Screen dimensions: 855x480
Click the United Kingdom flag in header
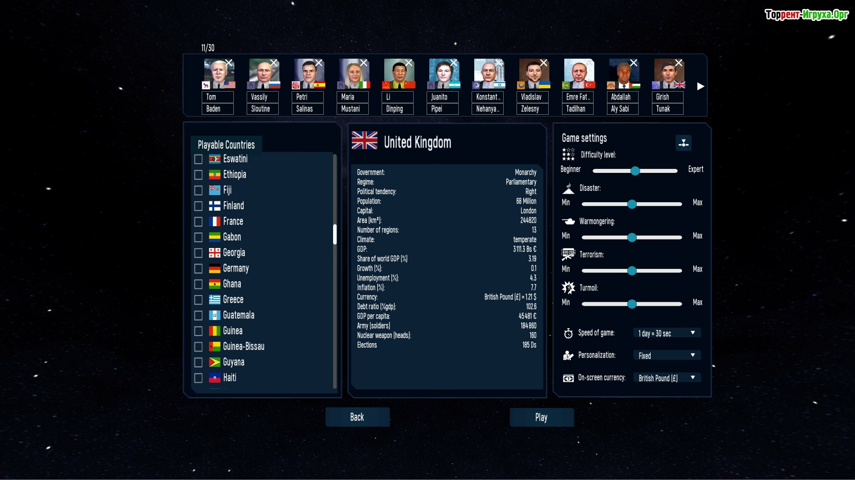point(364,140)
